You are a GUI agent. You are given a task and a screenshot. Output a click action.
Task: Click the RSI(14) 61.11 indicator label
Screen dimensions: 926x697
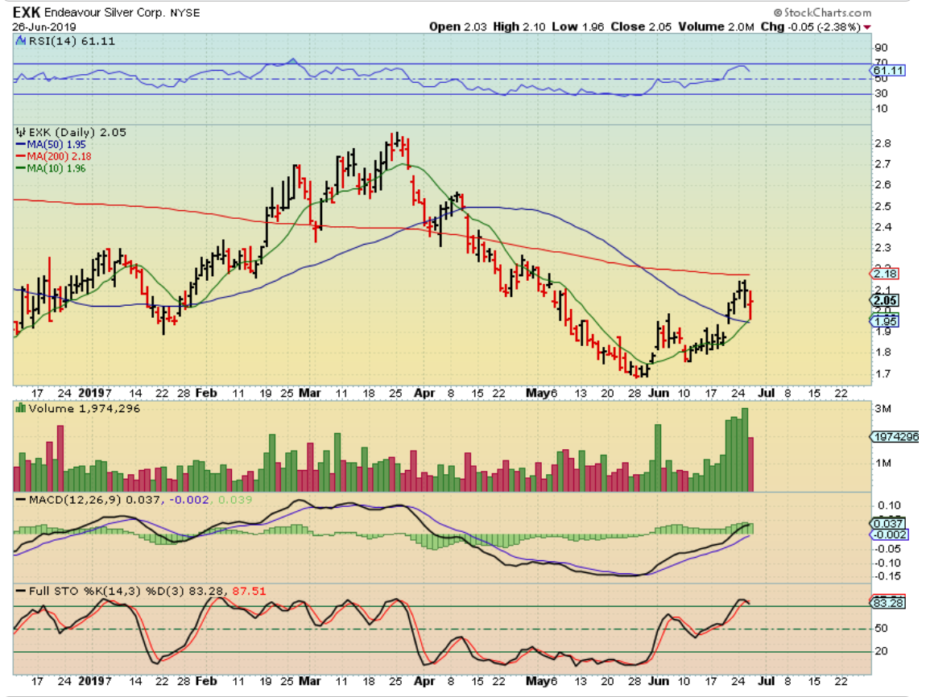[72, 41]
